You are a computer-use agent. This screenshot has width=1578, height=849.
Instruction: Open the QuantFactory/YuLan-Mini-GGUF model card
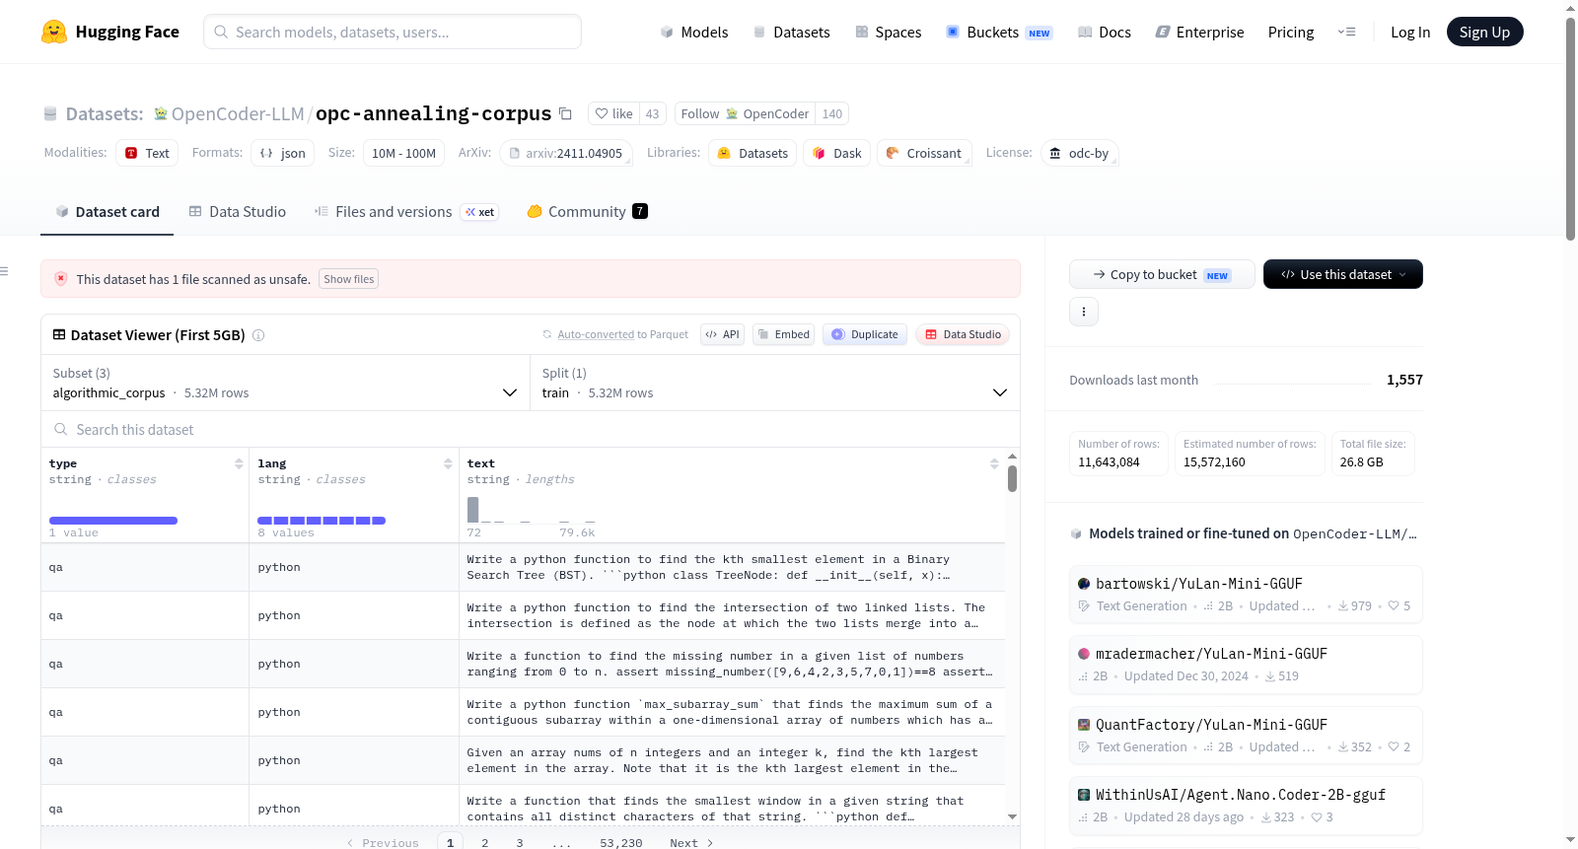click(x=1246, y=735)
